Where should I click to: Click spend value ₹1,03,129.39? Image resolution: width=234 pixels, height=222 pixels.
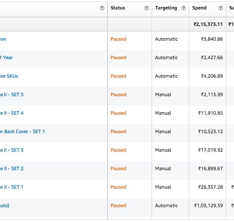click(x=208, y=206)
